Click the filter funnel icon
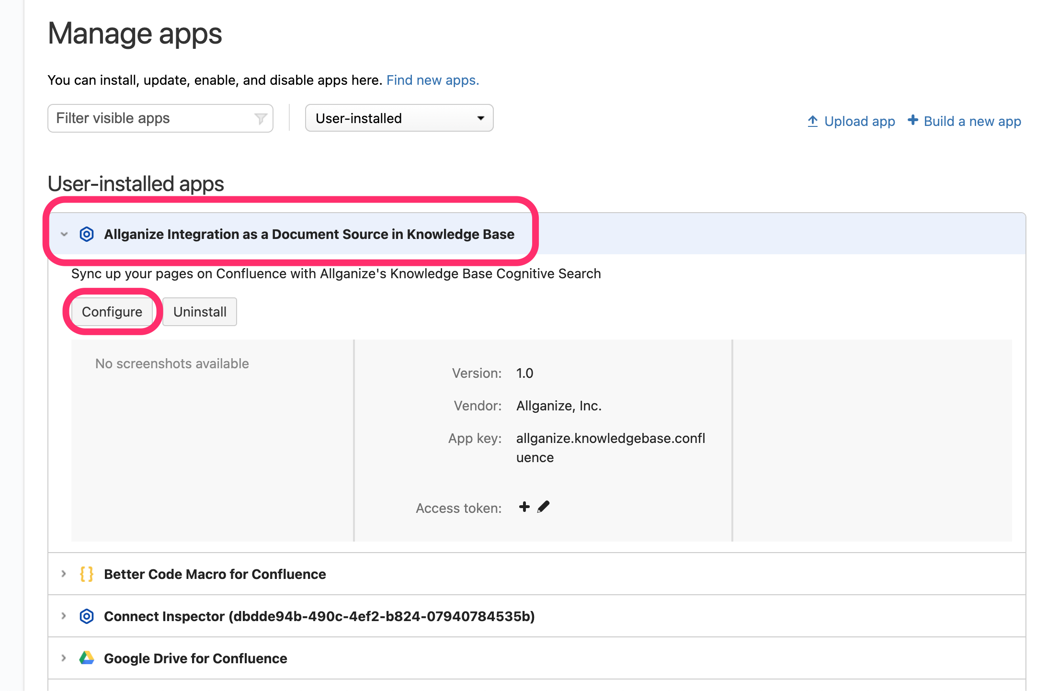The width and height of the screenshot is (1047, 691). (x=261, y=118)
